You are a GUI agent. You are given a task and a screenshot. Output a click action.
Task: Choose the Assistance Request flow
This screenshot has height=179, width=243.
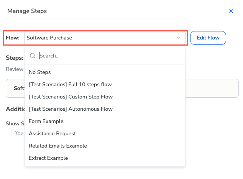click(x=105, y=133)
